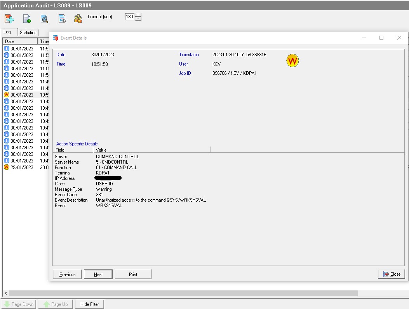Screen dimensions: 409x309
Task: Open the users group icon
Action: click(x=78, y=18)
